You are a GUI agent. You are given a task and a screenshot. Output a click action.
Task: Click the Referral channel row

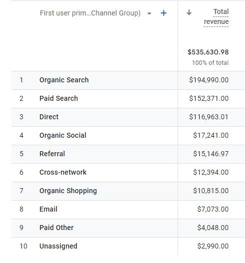point(128,154)
